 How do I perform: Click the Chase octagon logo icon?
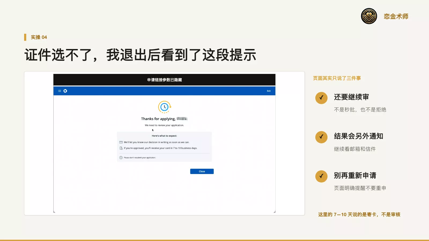click(65, 91)
